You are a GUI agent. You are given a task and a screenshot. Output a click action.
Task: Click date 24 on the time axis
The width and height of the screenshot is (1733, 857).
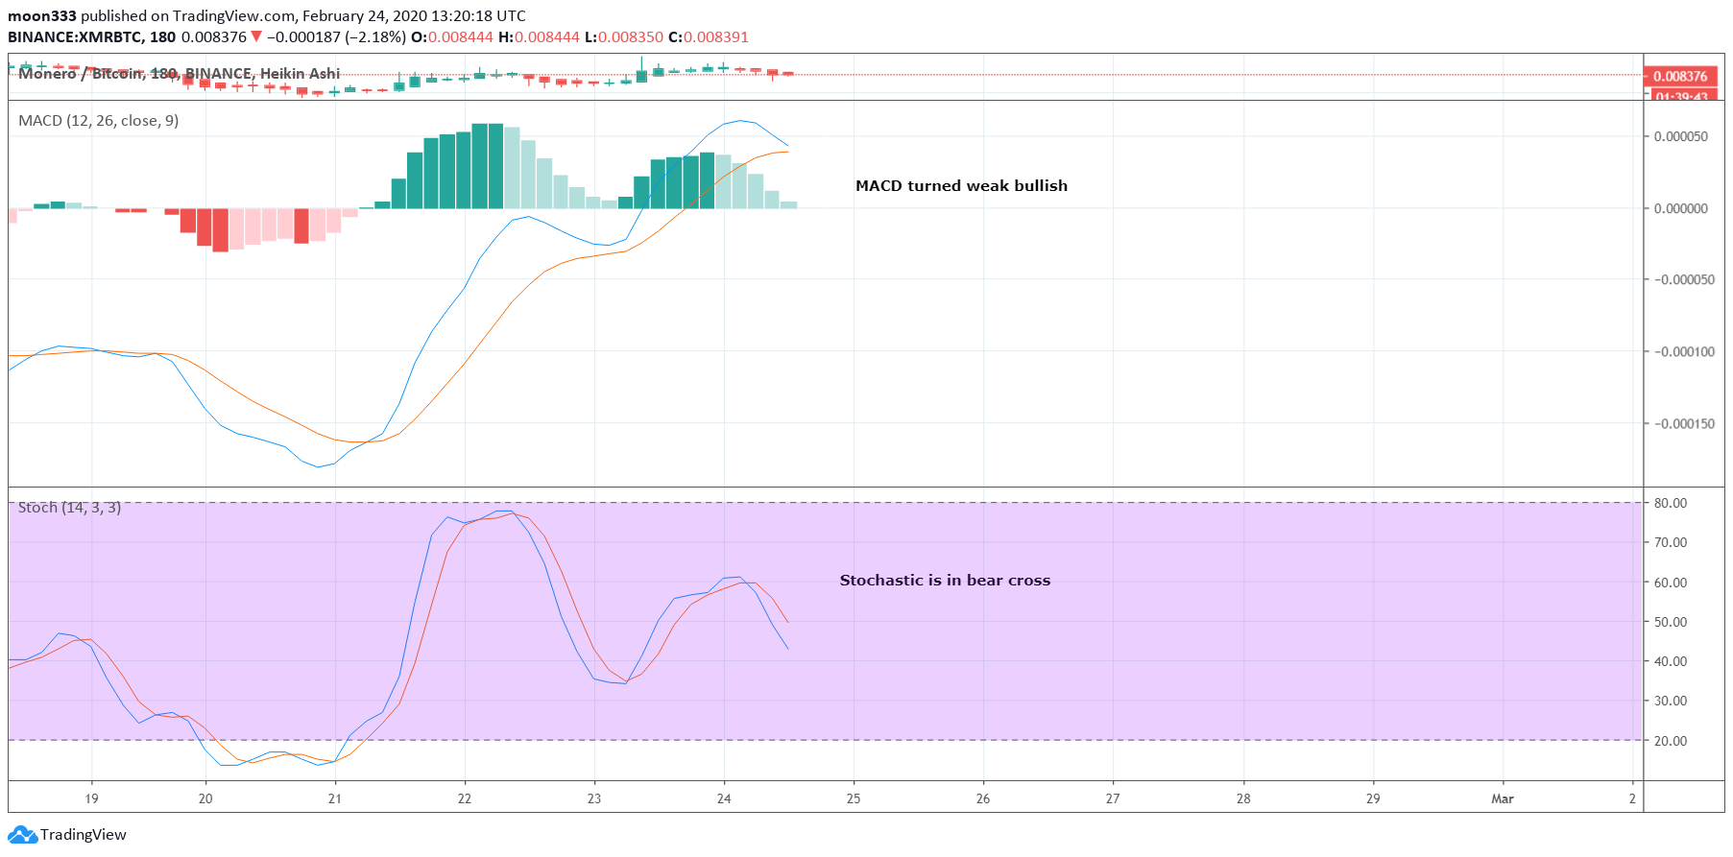pyautogui.click(x=724, y=798)
